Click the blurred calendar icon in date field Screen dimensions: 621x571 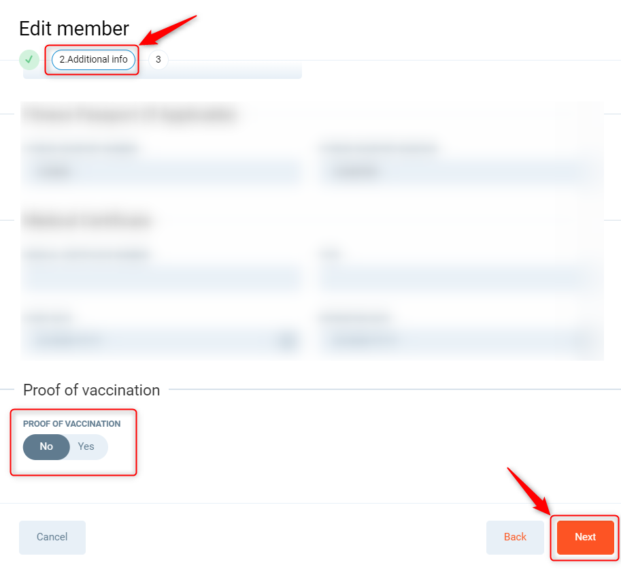pos(288,340)
